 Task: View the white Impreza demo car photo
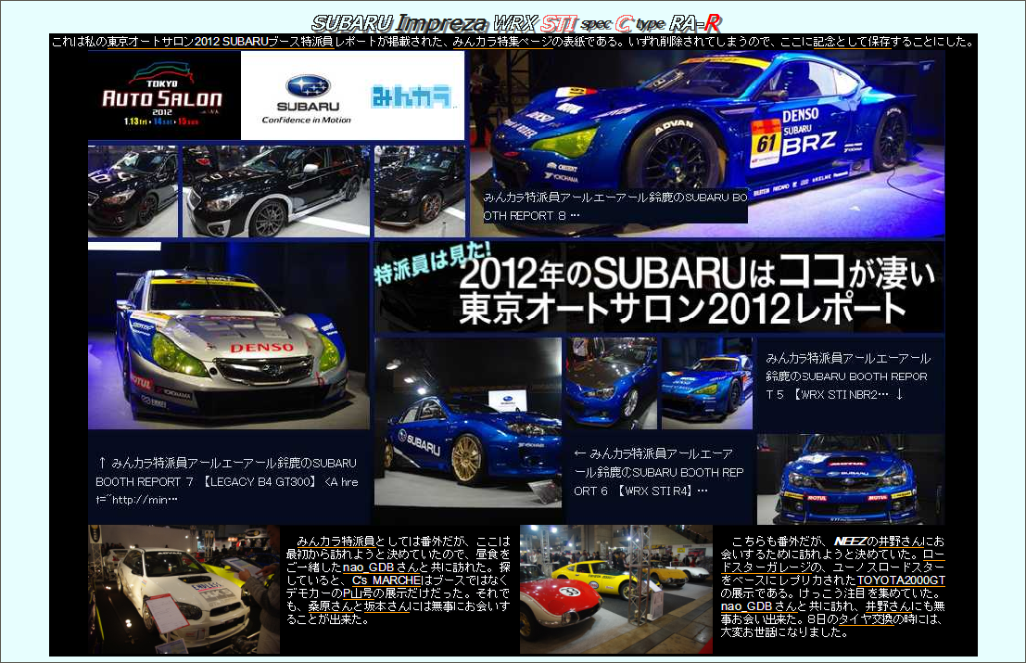click(183, 589)
